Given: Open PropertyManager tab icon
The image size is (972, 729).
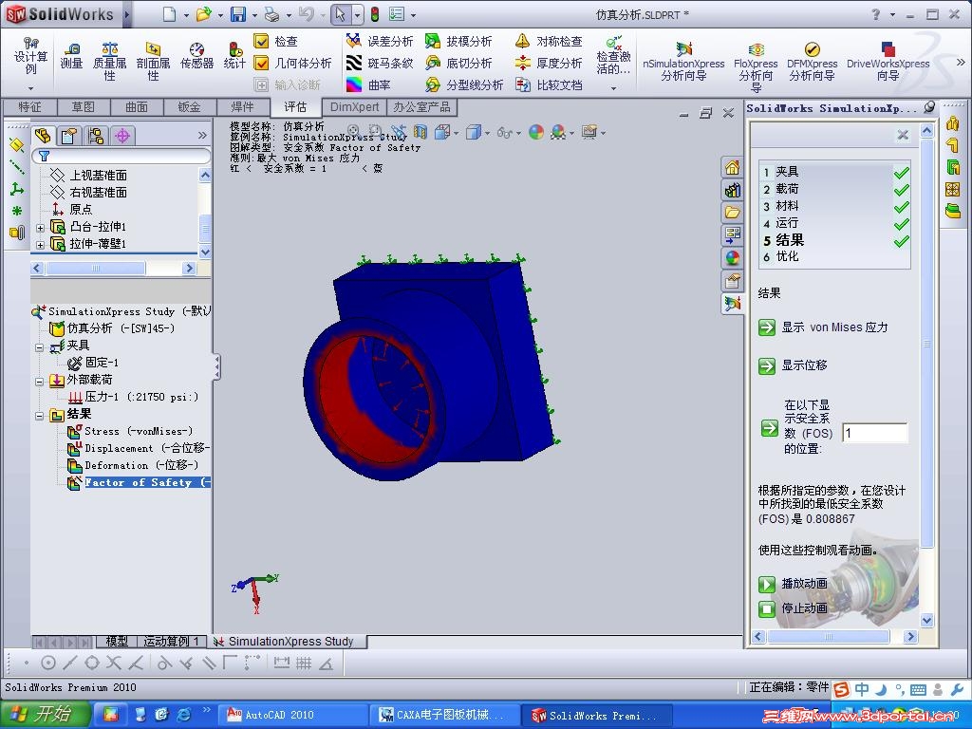Looking at the screenshot, I should (69, 135).
